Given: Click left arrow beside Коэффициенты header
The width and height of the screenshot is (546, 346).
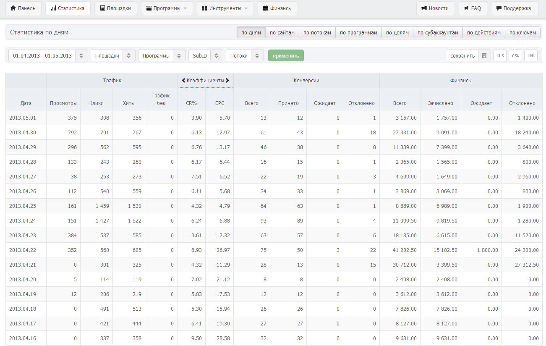Looking at the screenshot, I should (183, 80).
